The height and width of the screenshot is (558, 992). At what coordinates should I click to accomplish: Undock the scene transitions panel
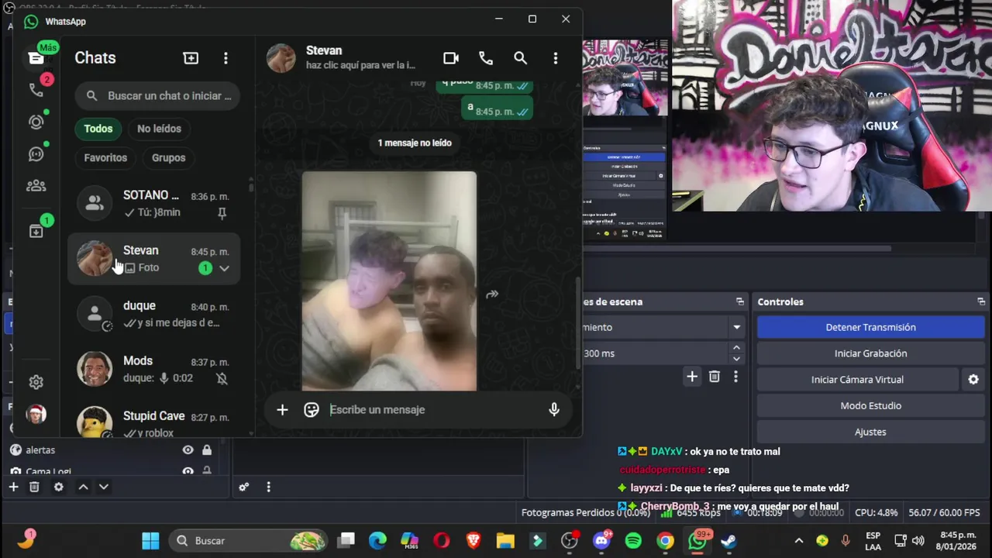pyautogui.click(x=740, y=301)
